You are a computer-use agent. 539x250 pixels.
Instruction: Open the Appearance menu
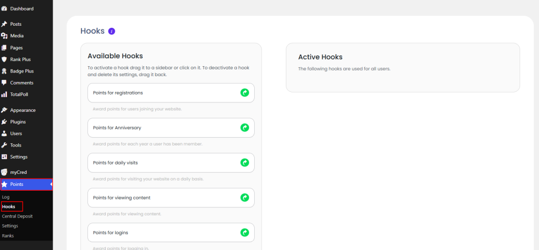(23, 110)
